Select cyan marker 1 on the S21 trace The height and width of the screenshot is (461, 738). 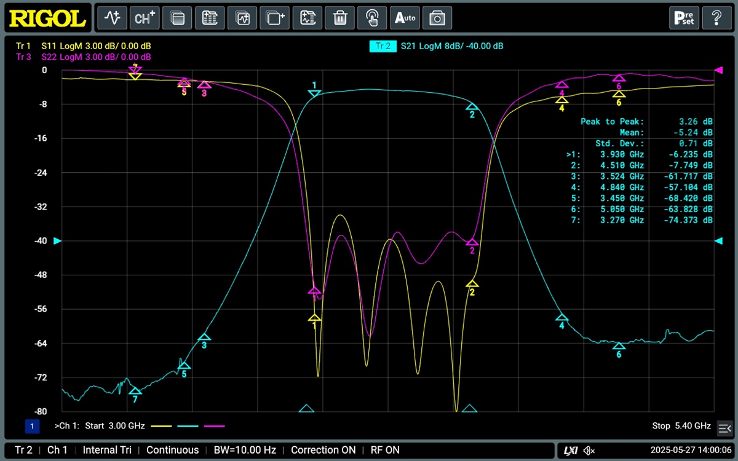314,93
